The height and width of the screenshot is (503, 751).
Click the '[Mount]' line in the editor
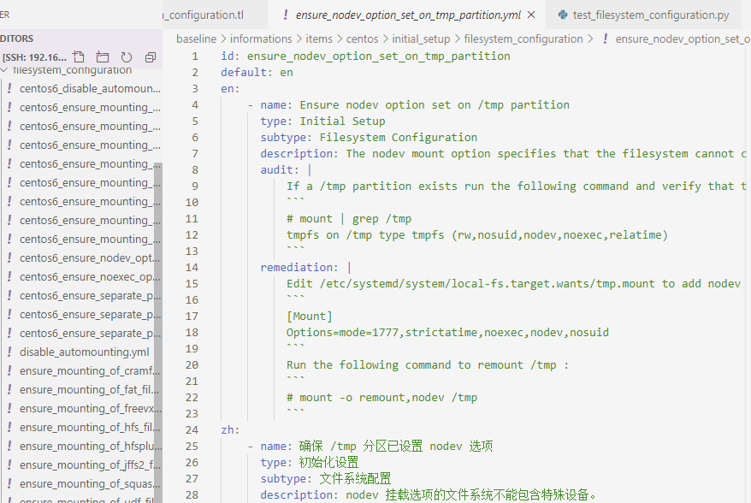[310, 317]
